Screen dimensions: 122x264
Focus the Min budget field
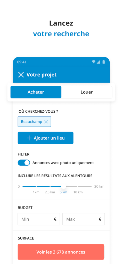point(39,219)
